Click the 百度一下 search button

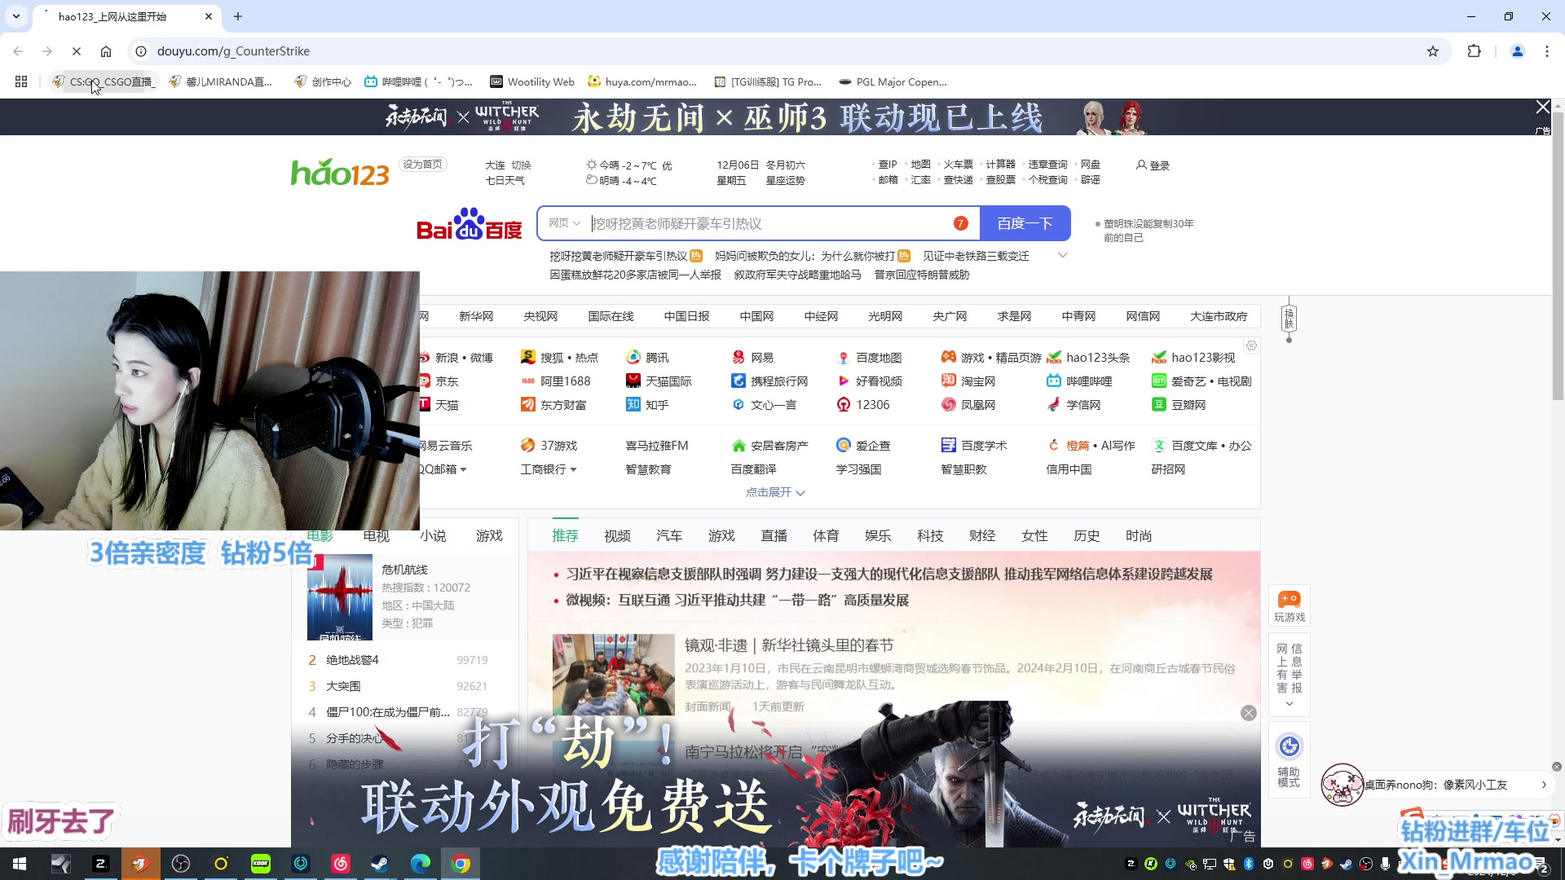pyautogui.click(x=1025, y=223)
